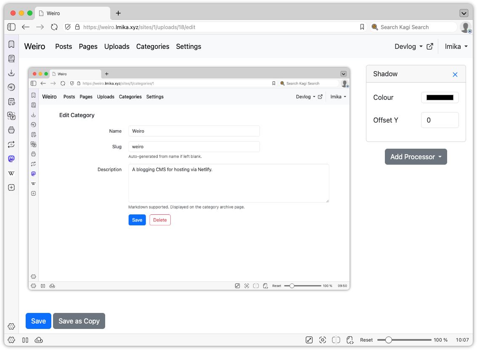Open the Imika account dropdown
Viewport: 477px width, 350px height.
pyautogui.click(x=456, y=46)
